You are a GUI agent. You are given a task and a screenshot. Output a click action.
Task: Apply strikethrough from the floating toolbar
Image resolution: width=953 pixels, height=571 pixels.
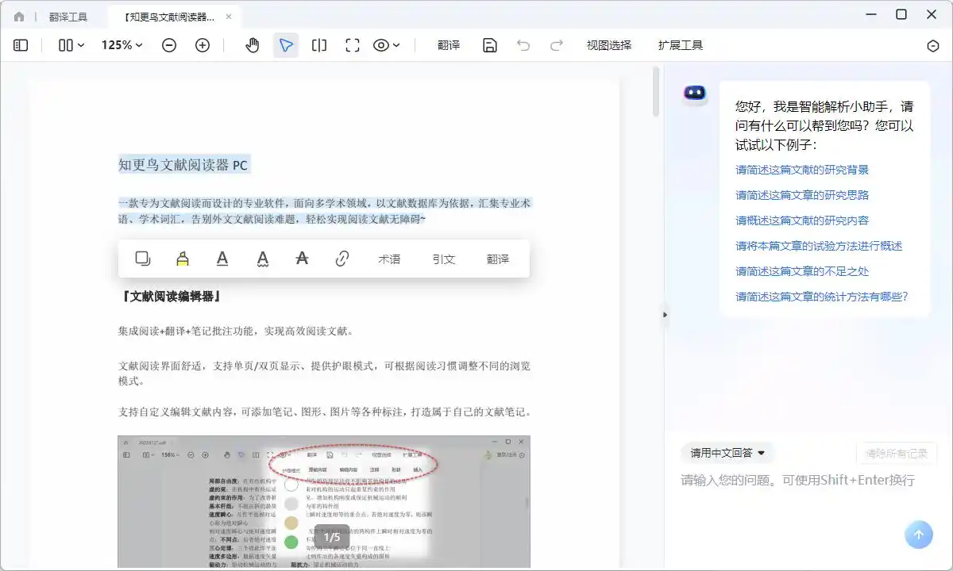pyautogui.click(x=302, y=258)
